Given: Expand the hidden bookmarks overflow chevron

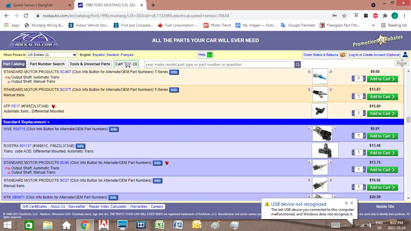Looking at the screenshot, I should (373, 25).
